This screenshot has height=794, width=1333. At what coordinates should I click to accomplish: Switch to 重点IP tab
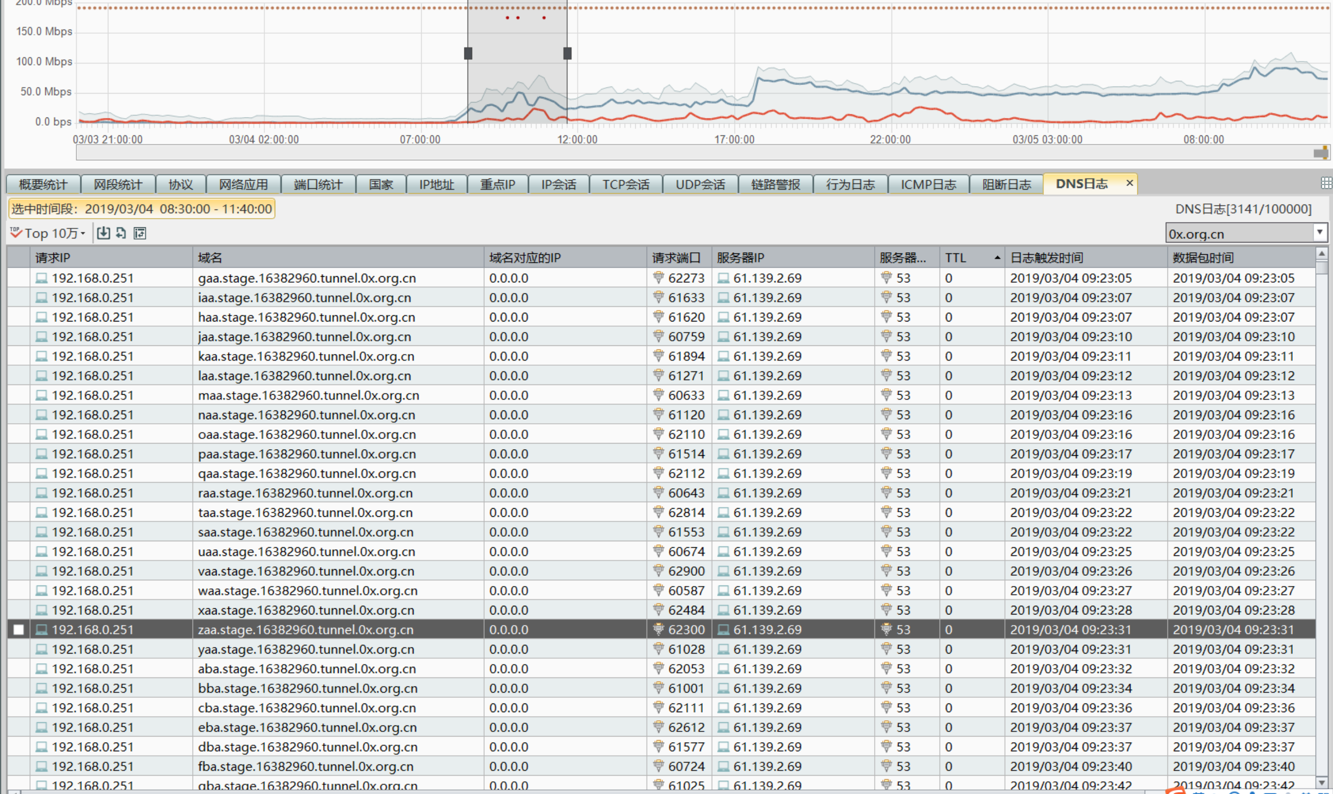pyautogui.click(x=497, y=185)
